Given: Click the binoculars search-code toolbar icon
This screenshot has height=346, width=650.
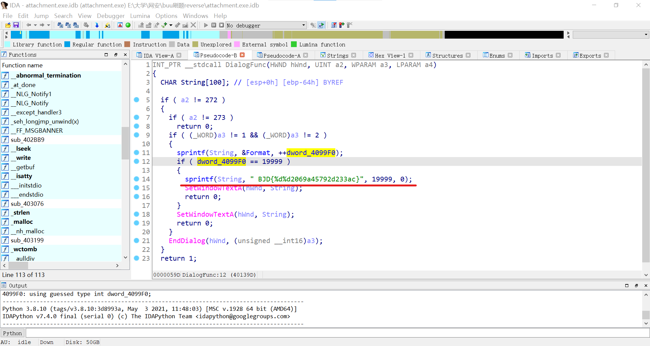Looking at the screenshot, I should tap(60, 25).
